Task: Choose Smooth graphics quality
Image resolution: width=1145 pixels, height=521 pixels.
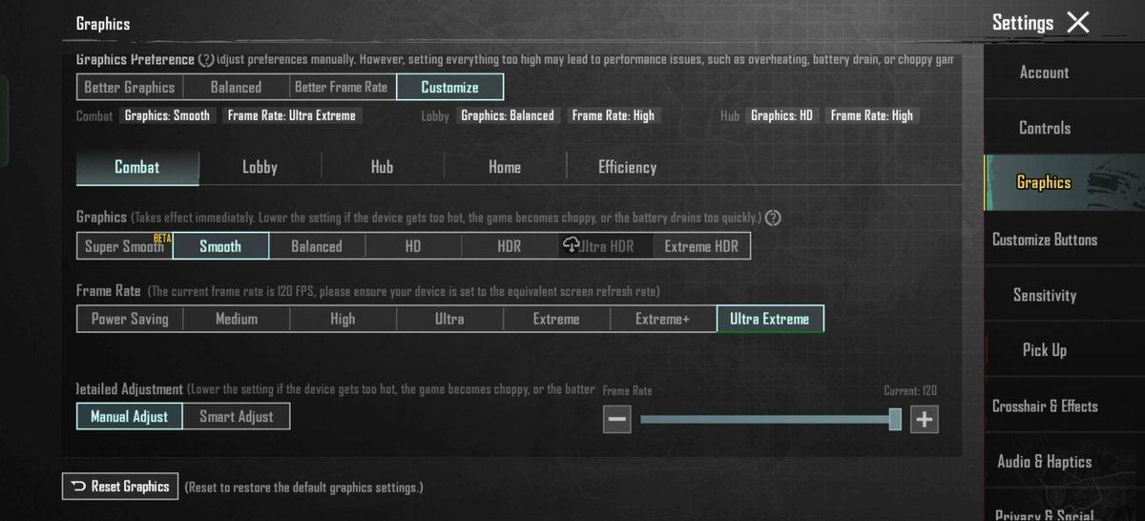Action: click(220, 246)
